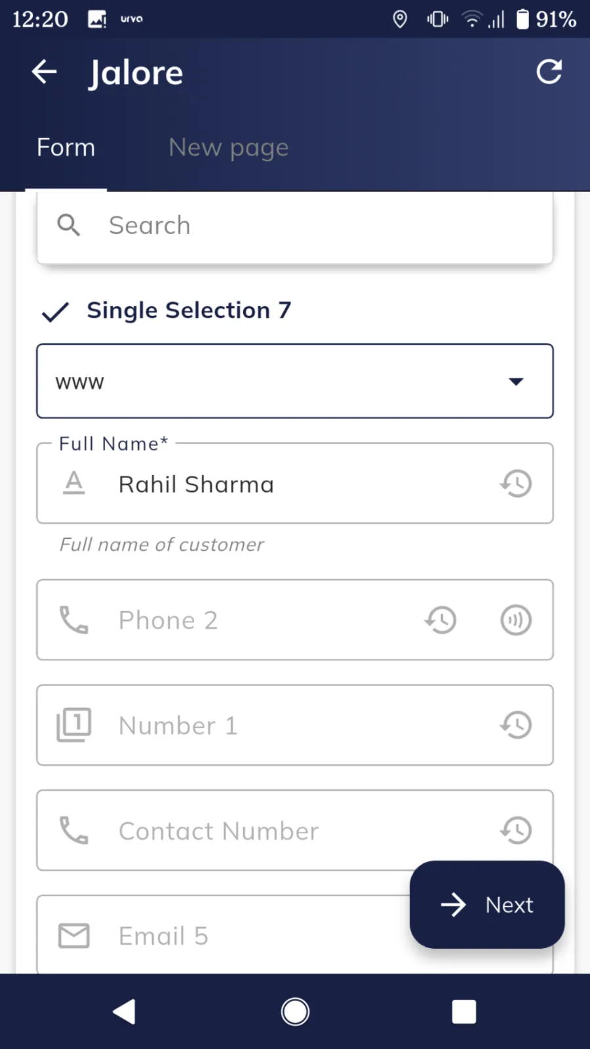Open history for Full Name field
Viewport: 590px width, 1049px height.
[516, 484]
